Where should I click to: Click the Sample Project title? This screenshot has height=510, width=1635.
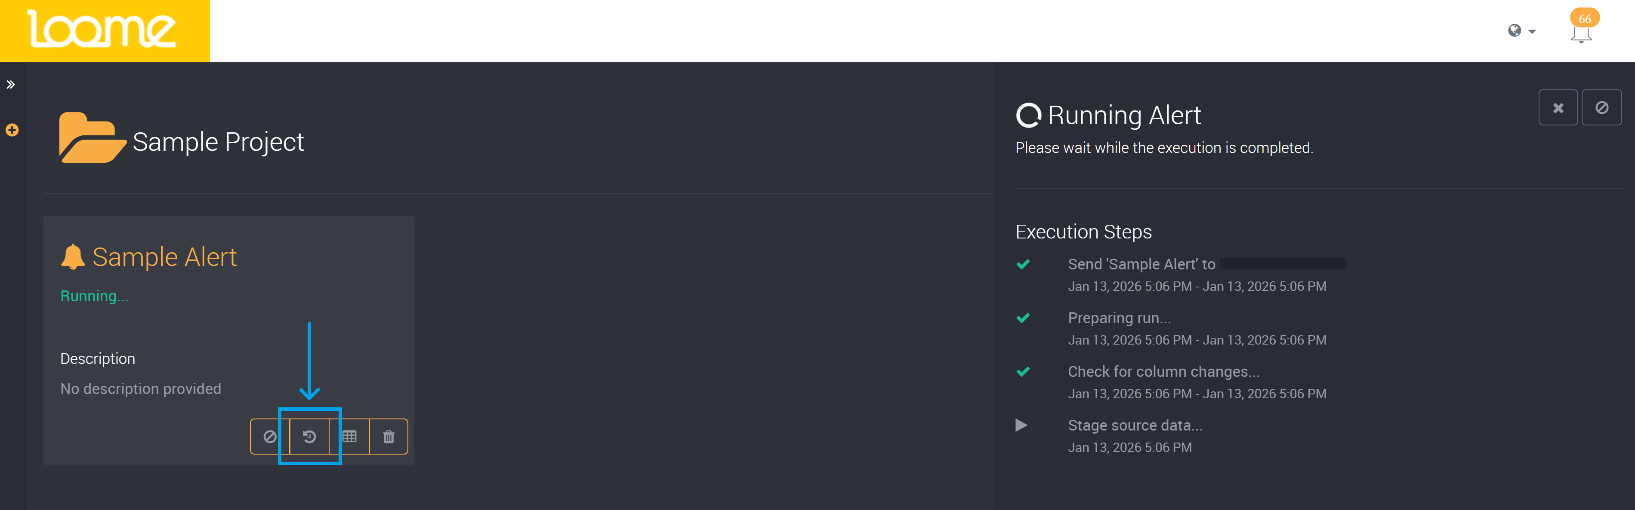point(218,141)
